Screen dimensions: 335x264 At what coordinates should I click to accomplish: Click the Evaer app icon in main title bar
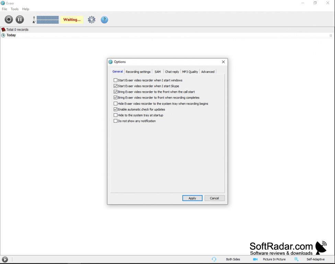click(3, 3)
